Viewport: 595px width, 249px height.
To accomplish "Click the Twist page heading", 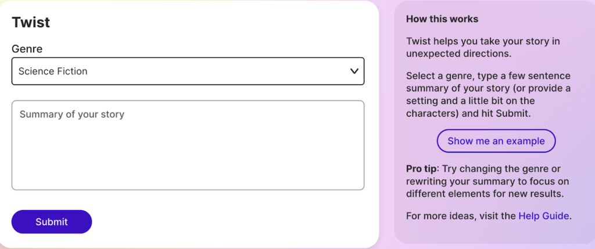I will pos(31,22).
